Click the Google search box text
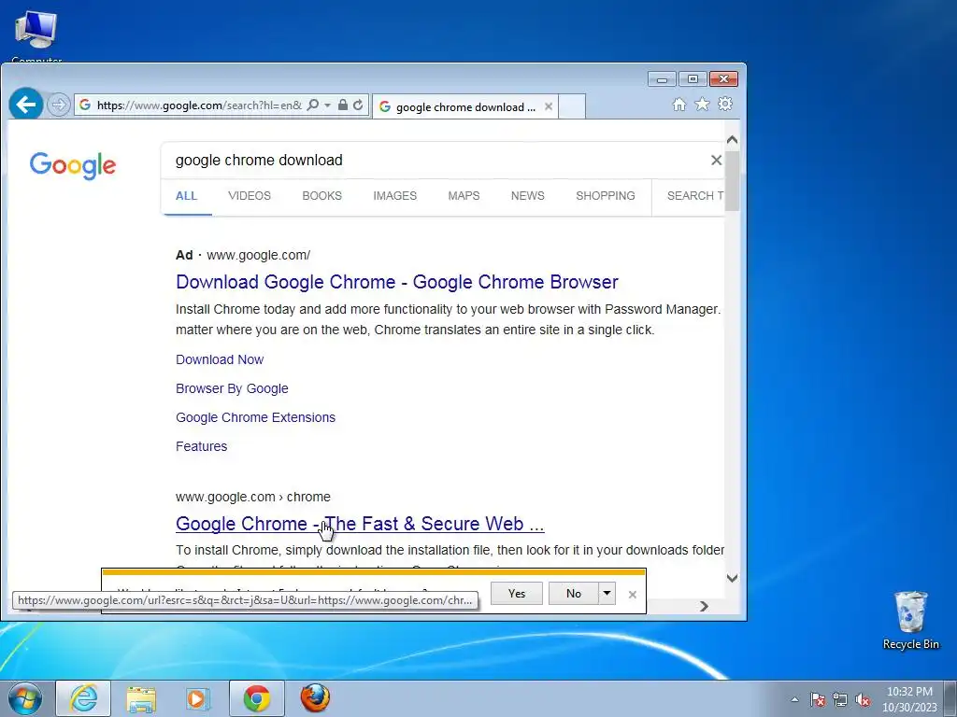Screen dimensions: 957x717 259,160
